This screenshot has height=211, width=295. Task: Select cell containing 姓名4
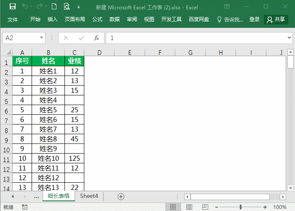(48, 100)
